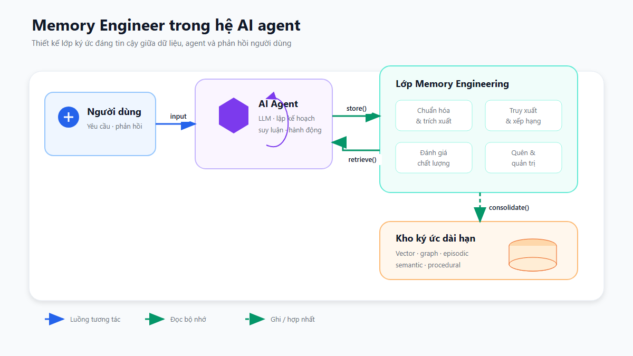Image resolution: width=633 pixels, height=356 pixels.
Task: Click the Đọc bộ nhớ legend label
Action: [188, 319]
